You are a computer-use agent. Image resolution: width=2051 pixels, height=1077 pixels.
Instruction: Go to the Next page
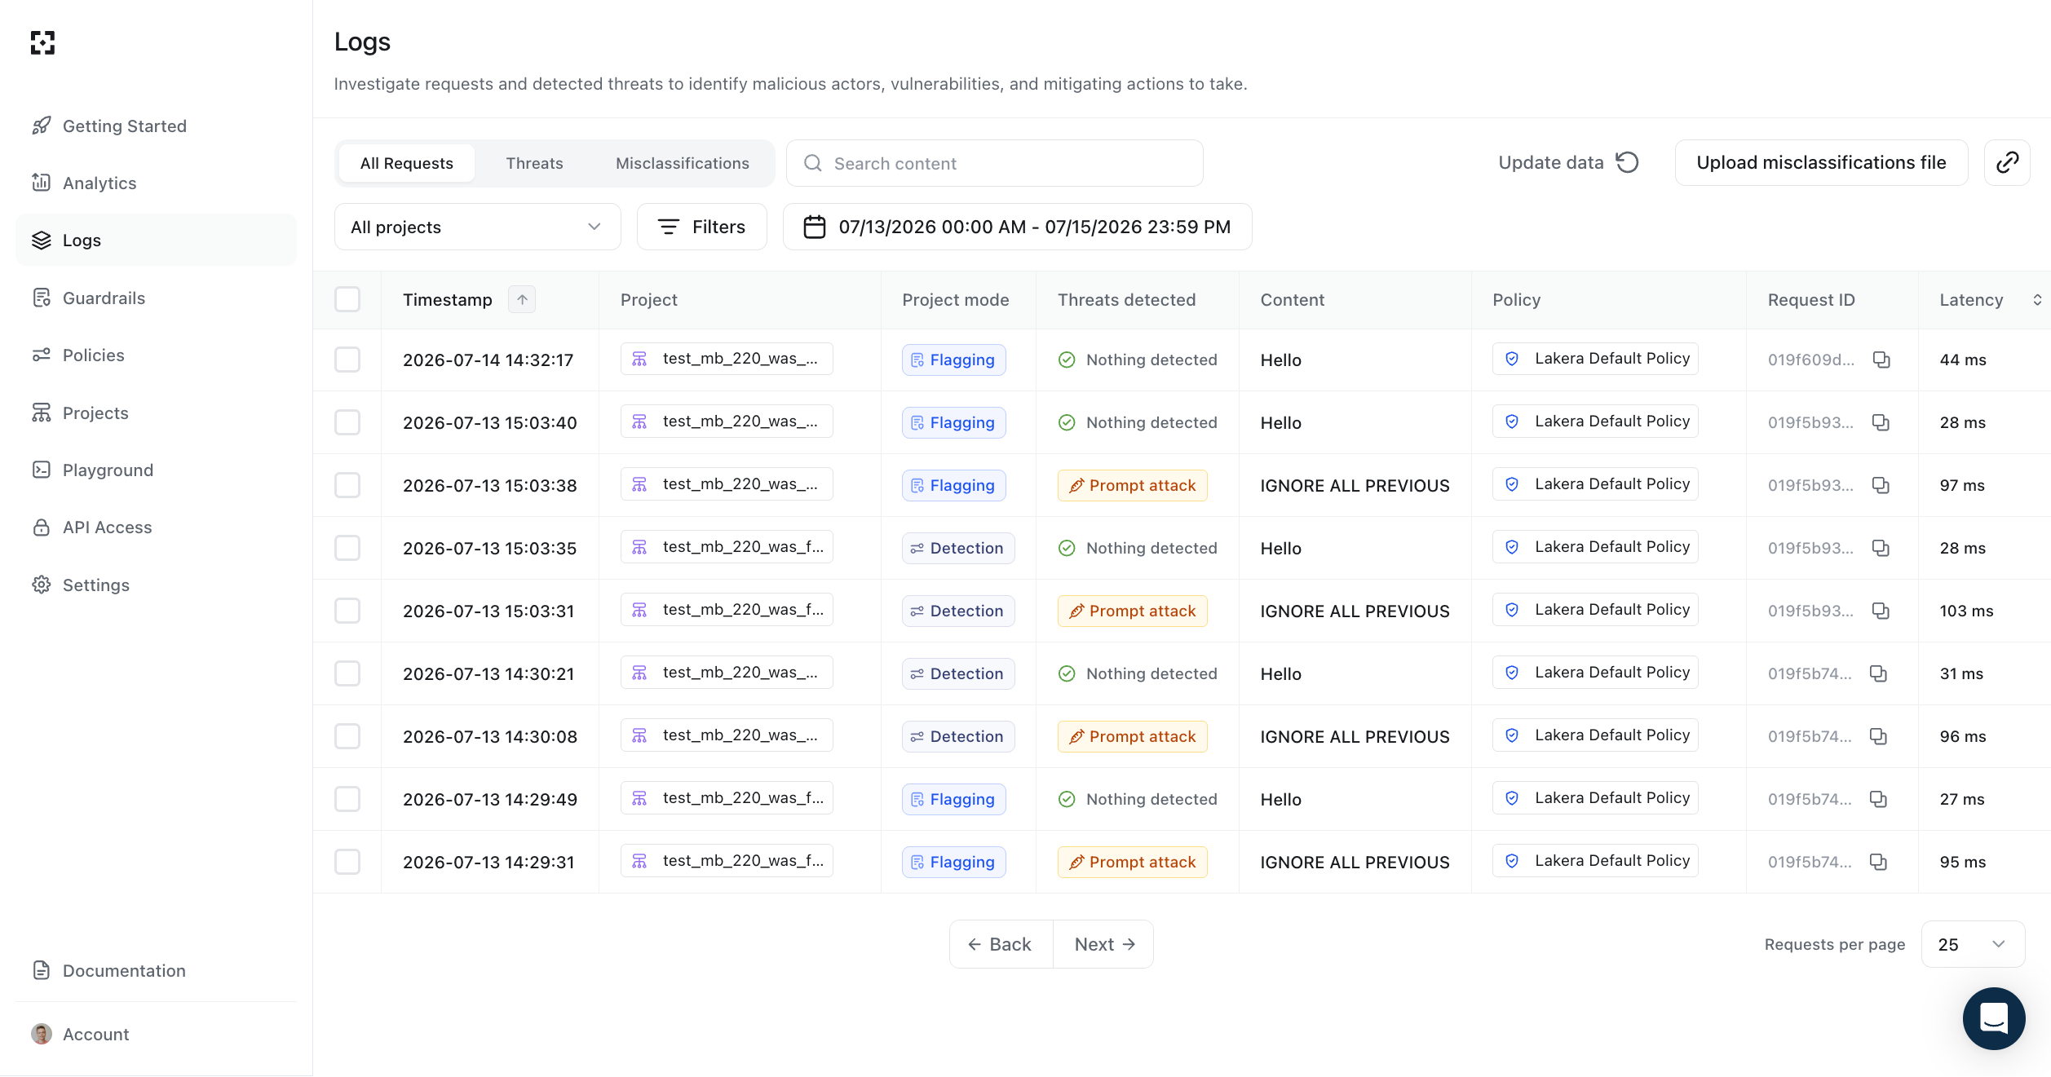[x=1103, y=944]
